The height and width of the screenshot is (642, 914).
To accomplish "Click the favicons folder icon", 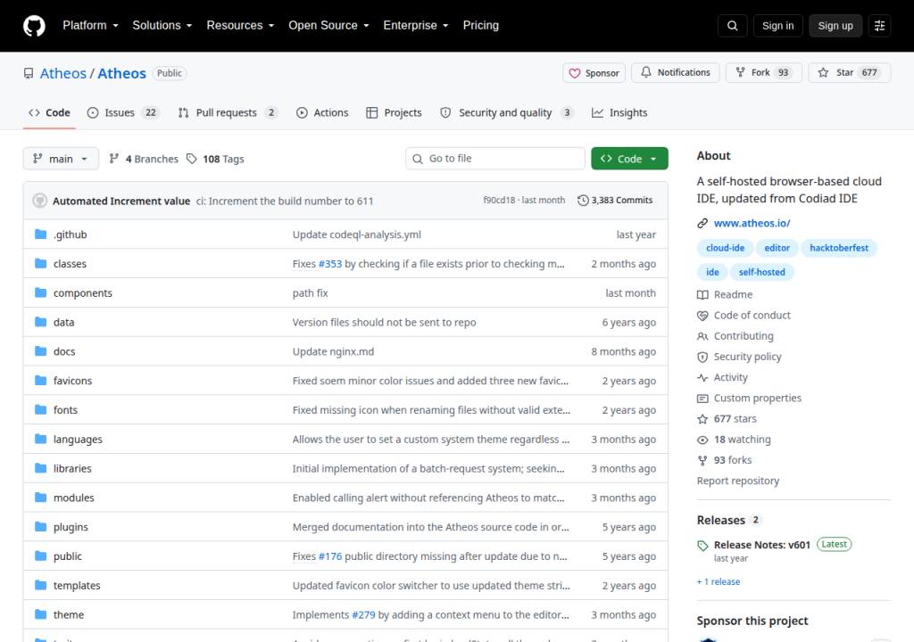I will pos(40,381).
